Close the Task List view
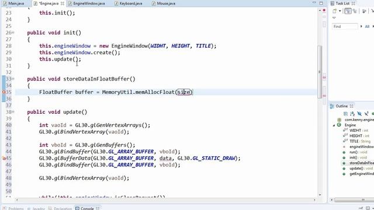 pos(353,3)
